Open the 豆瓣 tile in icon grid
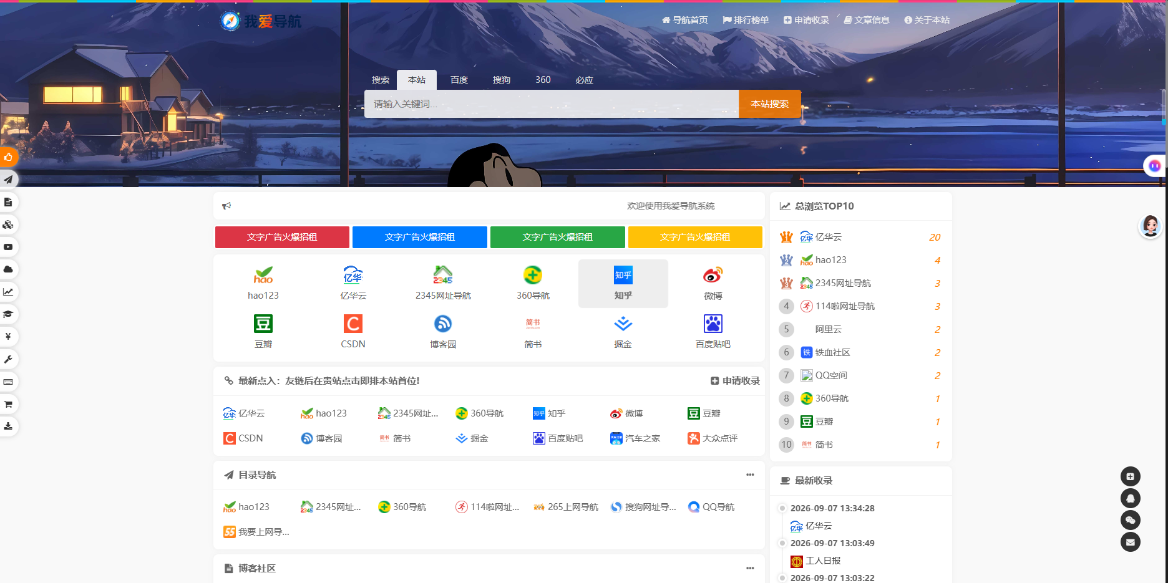The width and height of the screenshot is (1168, 583). [x=263, y=332]
